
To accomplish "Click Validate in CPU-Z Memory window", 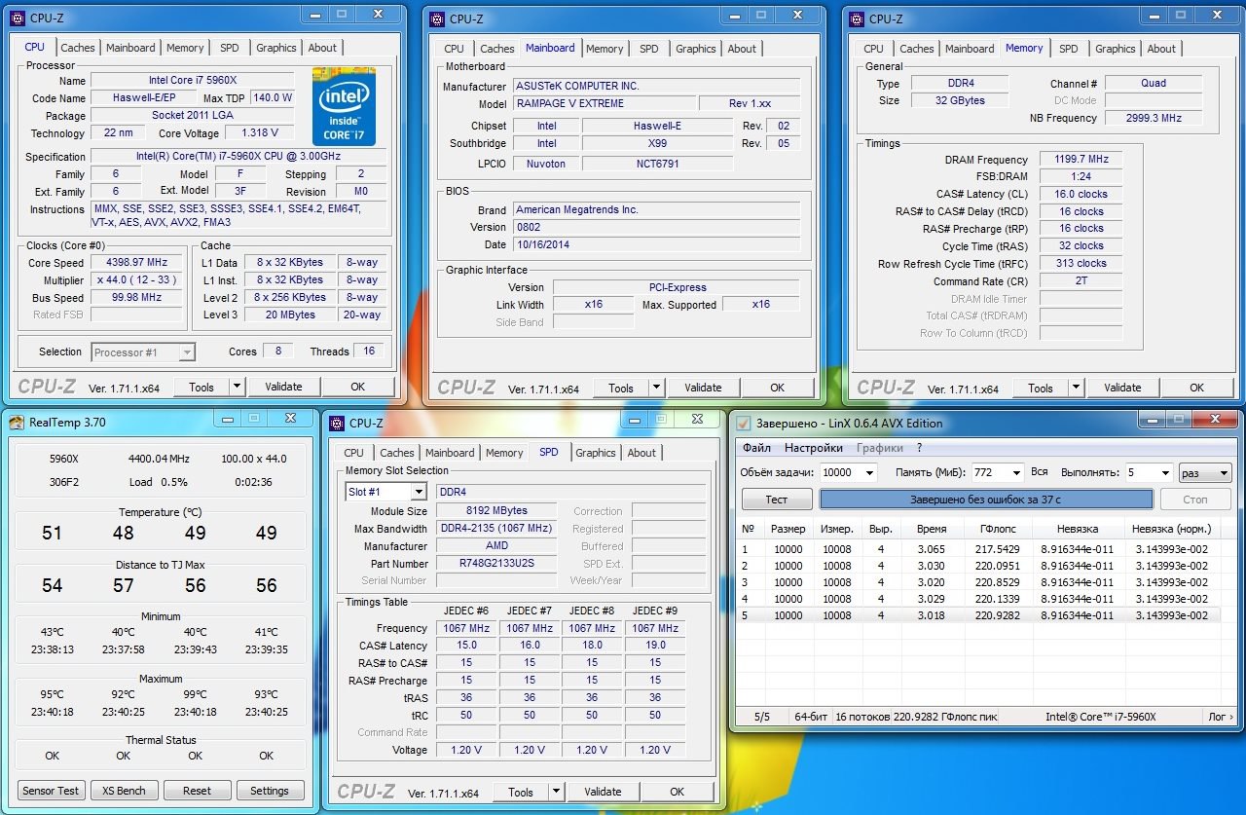I will (x=1122, y=388).
